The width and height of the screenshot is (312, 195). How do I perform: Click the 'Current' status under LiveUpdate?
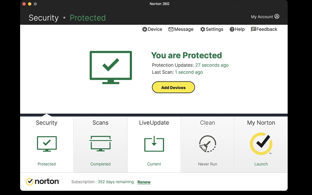click(154, 164)
